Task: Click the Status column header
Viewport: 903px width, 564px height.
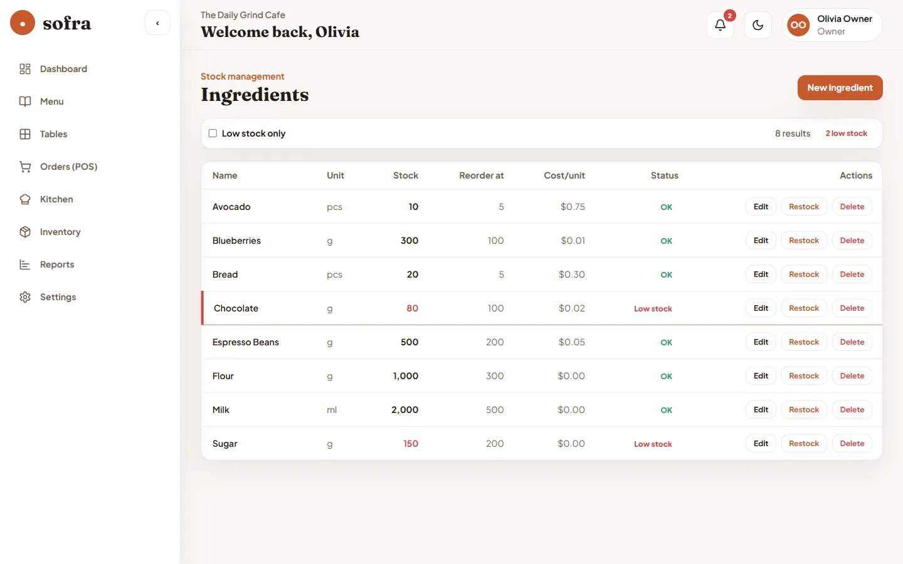Action: pyautogui.click(x=665, y=175)
